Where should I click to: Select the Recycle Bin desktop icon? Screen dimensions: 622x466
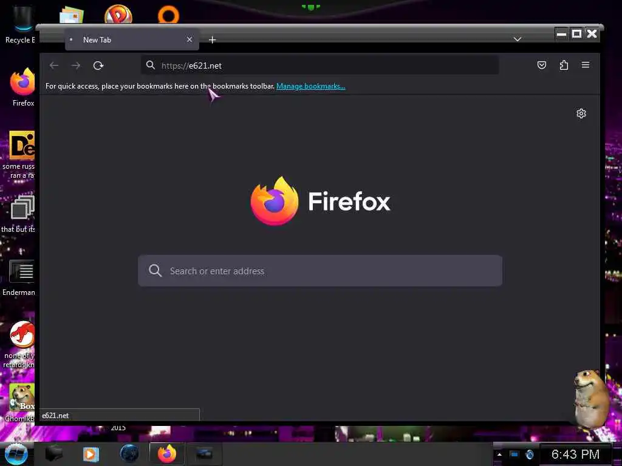[20, 24]
